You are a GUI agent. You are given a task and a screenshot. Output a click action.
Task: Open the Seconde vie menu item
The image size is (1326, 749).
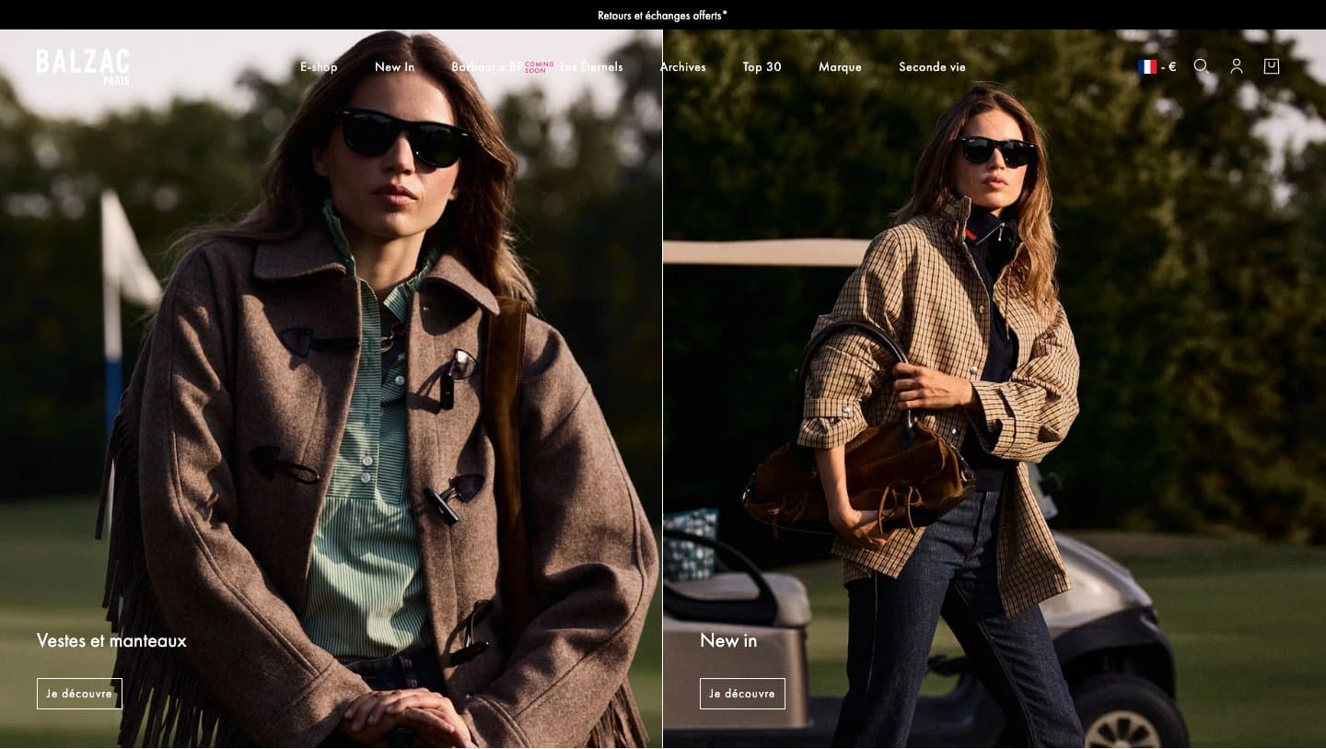tap(932, 67)
